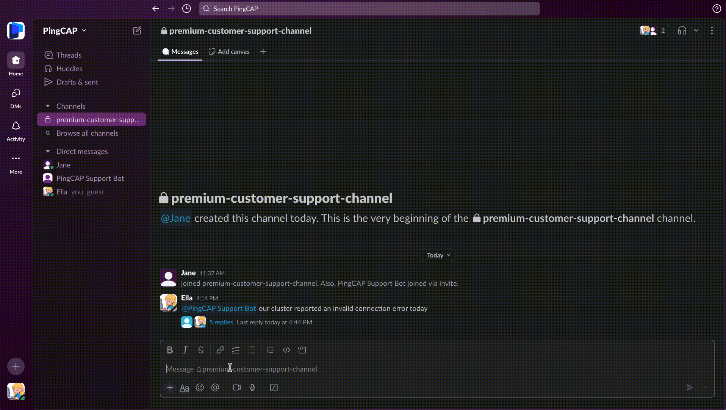Open the help question mark
This screenshot has height=410, width=726.
pyautogui.click(x=717, y=9)
